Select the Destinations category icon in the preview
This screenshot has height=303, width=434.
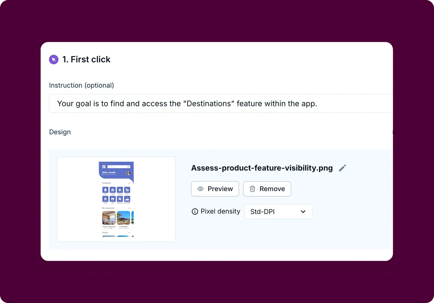point(127,199)
